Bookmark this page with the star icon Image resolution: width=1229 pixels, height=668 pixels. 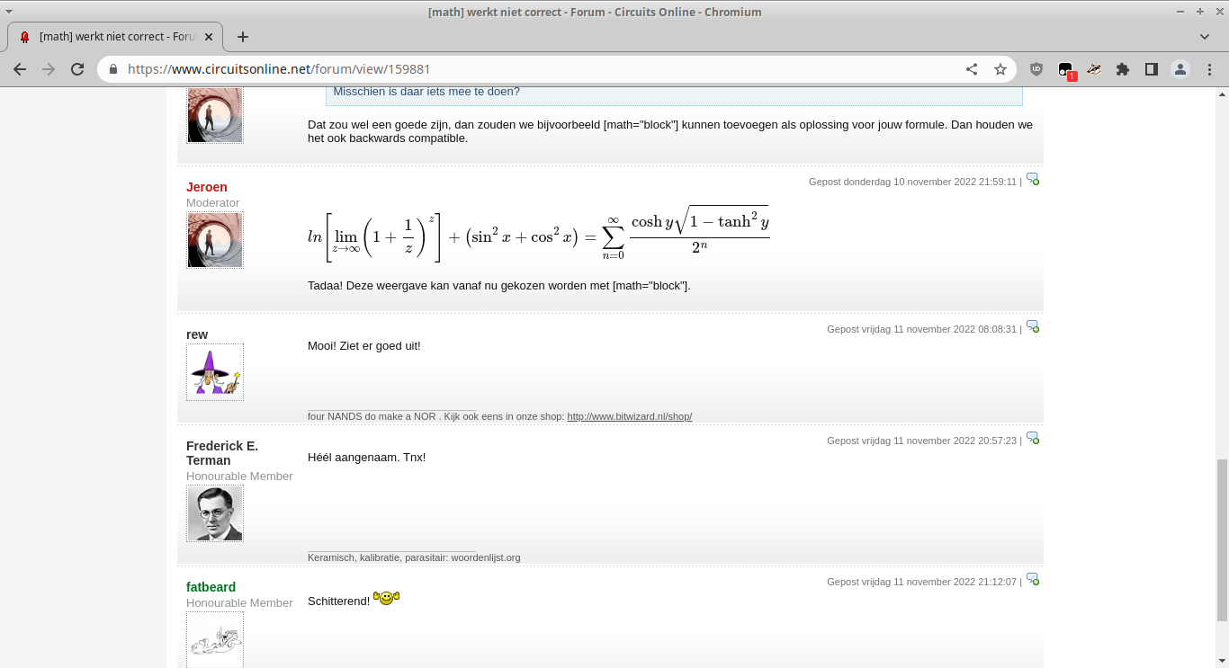click(1000, 69)
